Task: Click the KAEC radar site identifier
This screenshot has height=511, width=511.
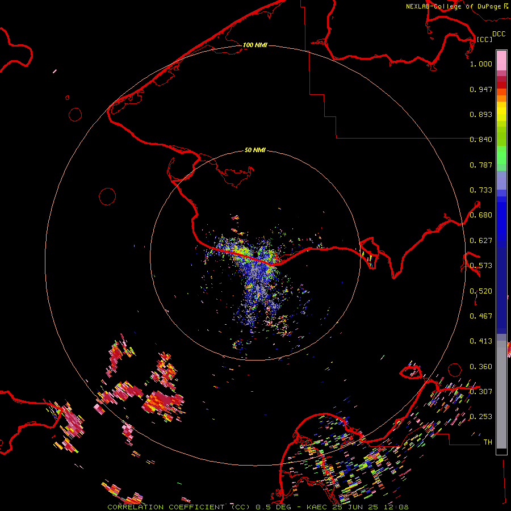Action: (317, 507)
